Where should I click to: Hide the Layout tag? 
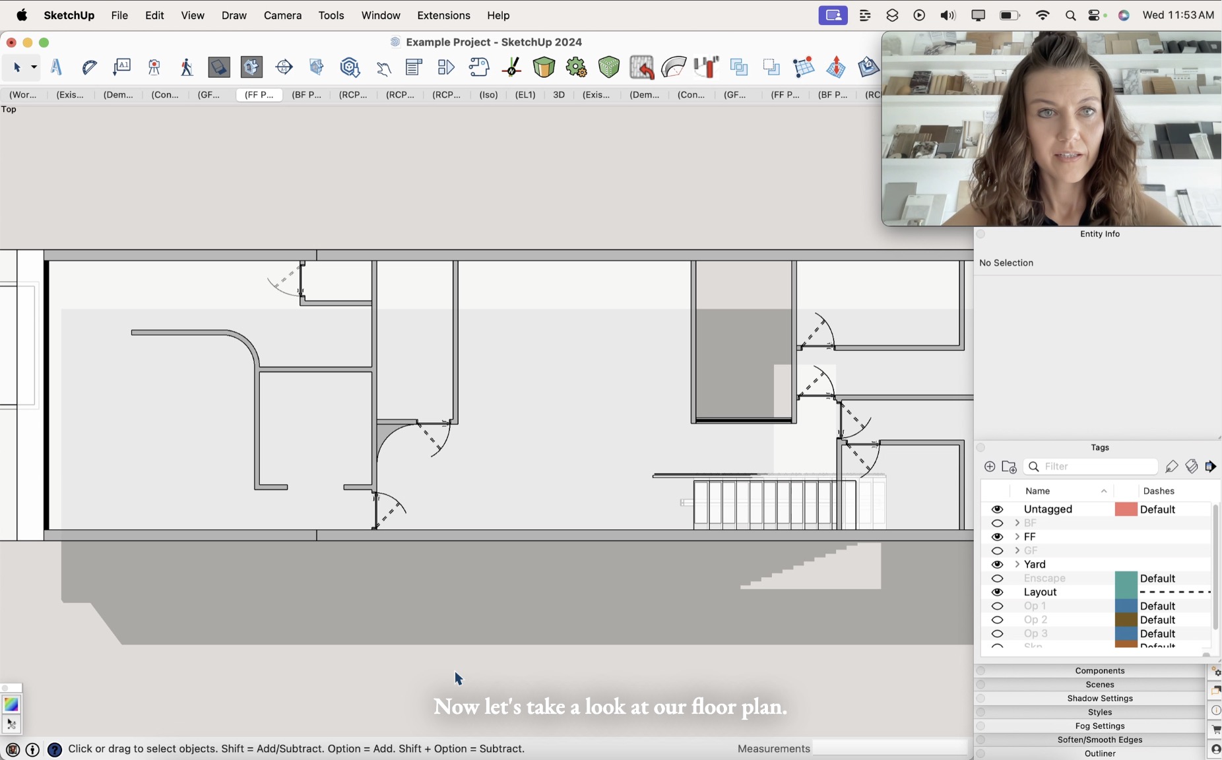pos(997,592)
